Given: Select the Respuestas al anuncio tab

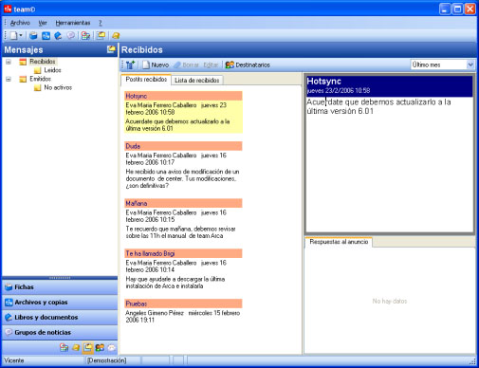Looking at the screenshot, I should tap(339, 242).
